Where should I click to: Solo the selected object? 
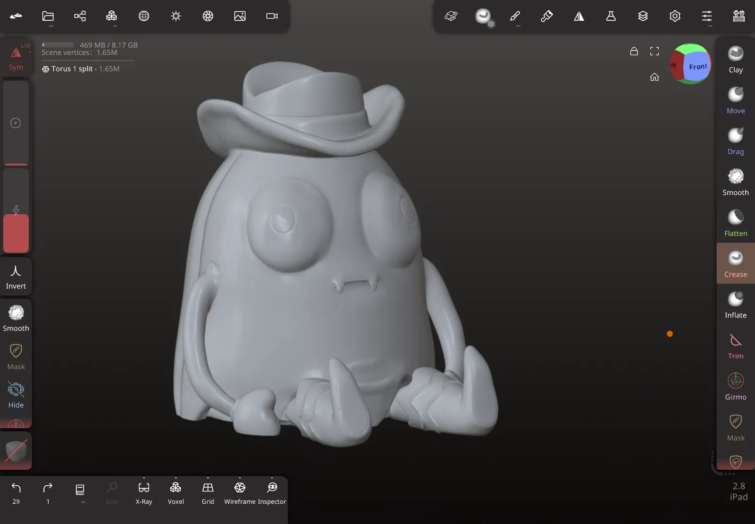(112, 492)
